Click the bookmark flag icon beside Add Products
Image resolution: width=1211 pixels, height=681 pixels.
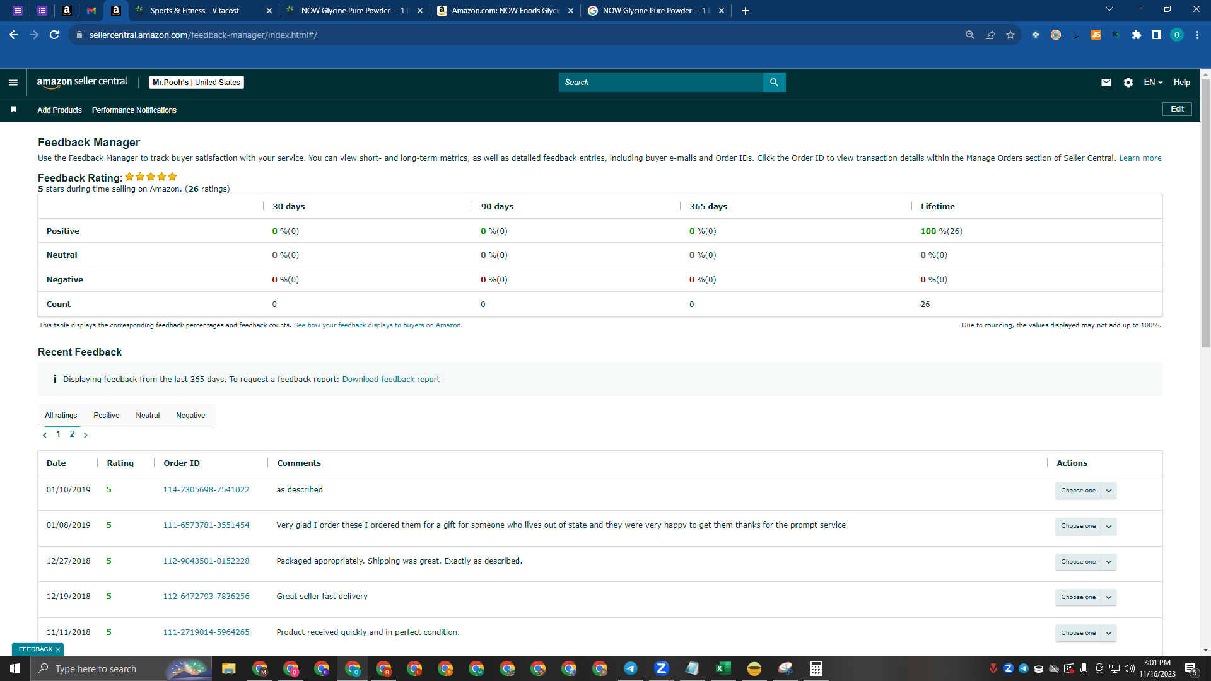pos(13,110)
